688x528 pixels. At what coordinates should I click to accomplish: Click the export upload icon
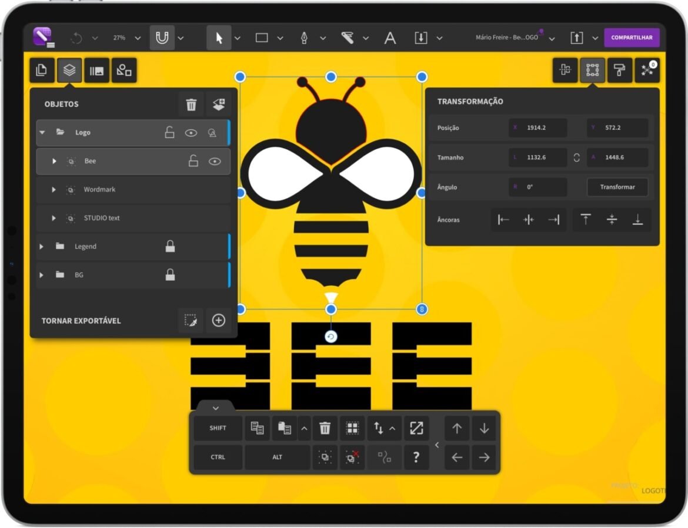[x=576, y=38]
